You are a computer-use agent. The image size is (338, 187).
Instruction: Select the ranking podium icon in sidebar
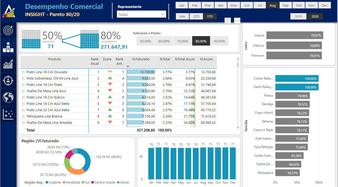(8, 47)
